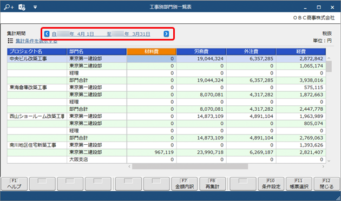
Task: Click the 2,872,842 経費 cell
Action: (301, 58)
